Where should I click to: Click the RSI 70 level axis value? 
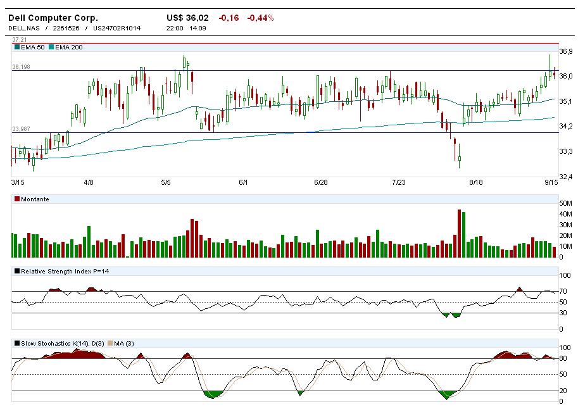point(563,291)
